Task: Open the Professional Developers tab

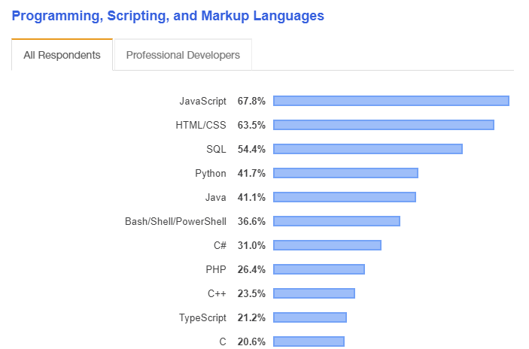Action: pyautogui.click(x=183, y=55)
